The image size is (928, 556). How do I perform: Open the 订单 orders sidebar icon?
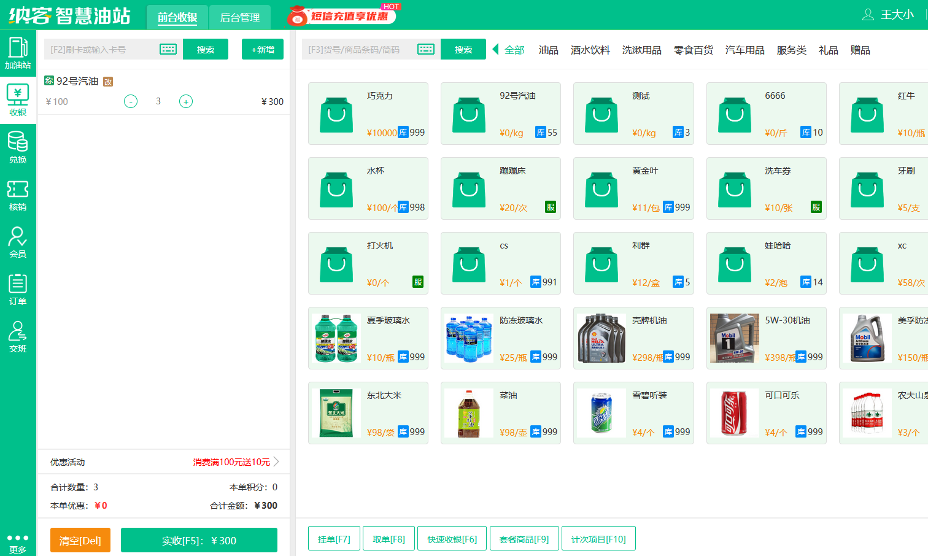point(18,289)
